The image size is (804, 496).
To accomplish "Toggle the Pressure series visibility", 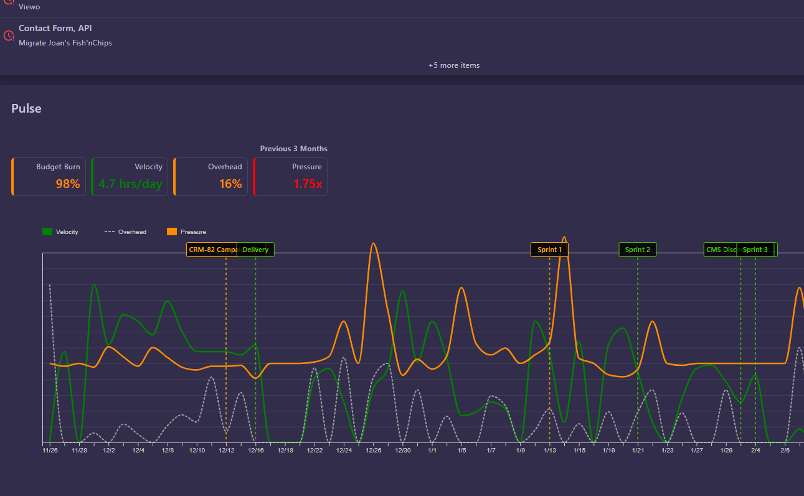I will tap(186, 231).
